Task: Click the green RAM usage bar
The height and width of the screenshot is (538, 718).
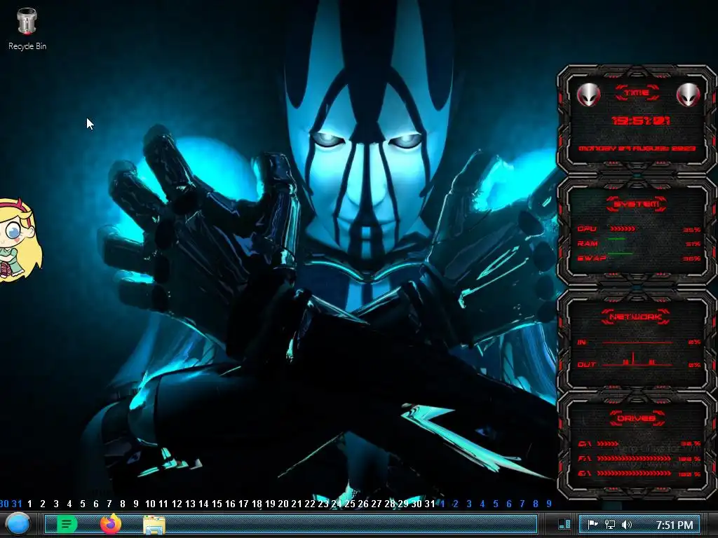Action: click(616, 239)
